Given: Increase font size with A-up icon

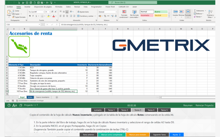Looking at the screenshot, I should [53, 12].
